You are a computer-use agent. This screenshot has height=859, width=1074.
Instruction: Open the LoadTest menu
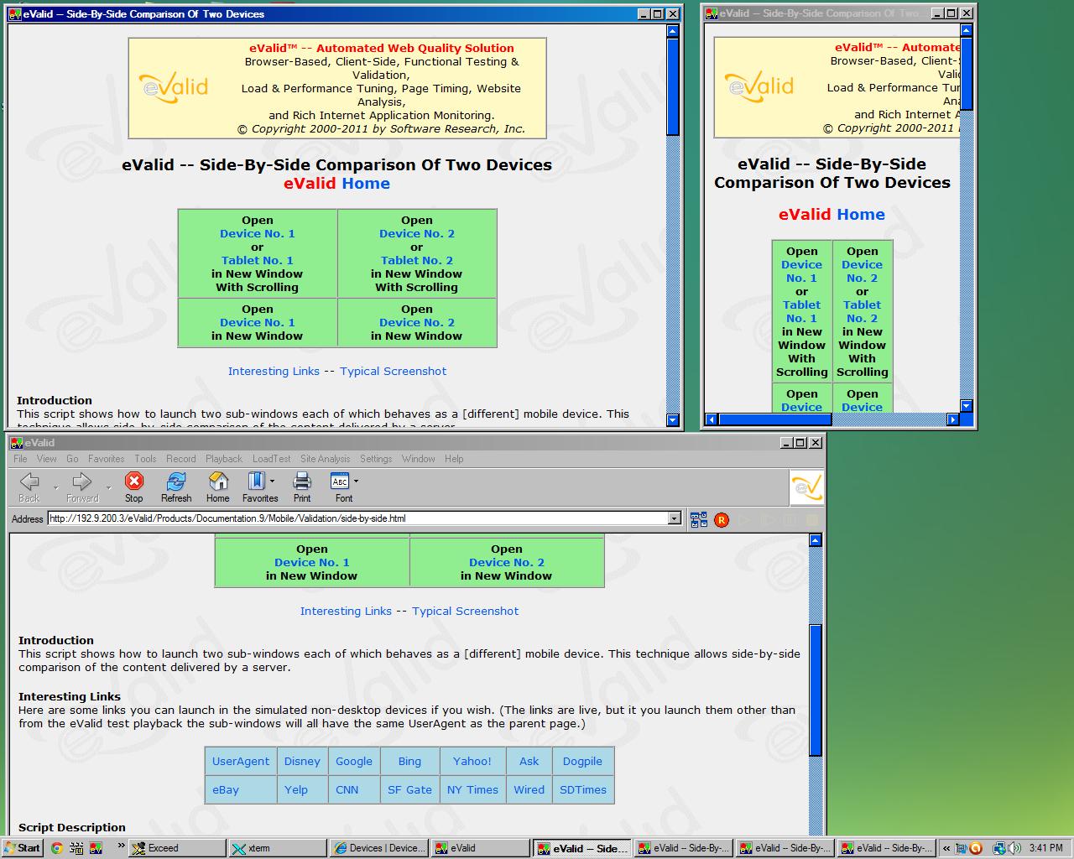pyautogui.click(x=272, y=459)
